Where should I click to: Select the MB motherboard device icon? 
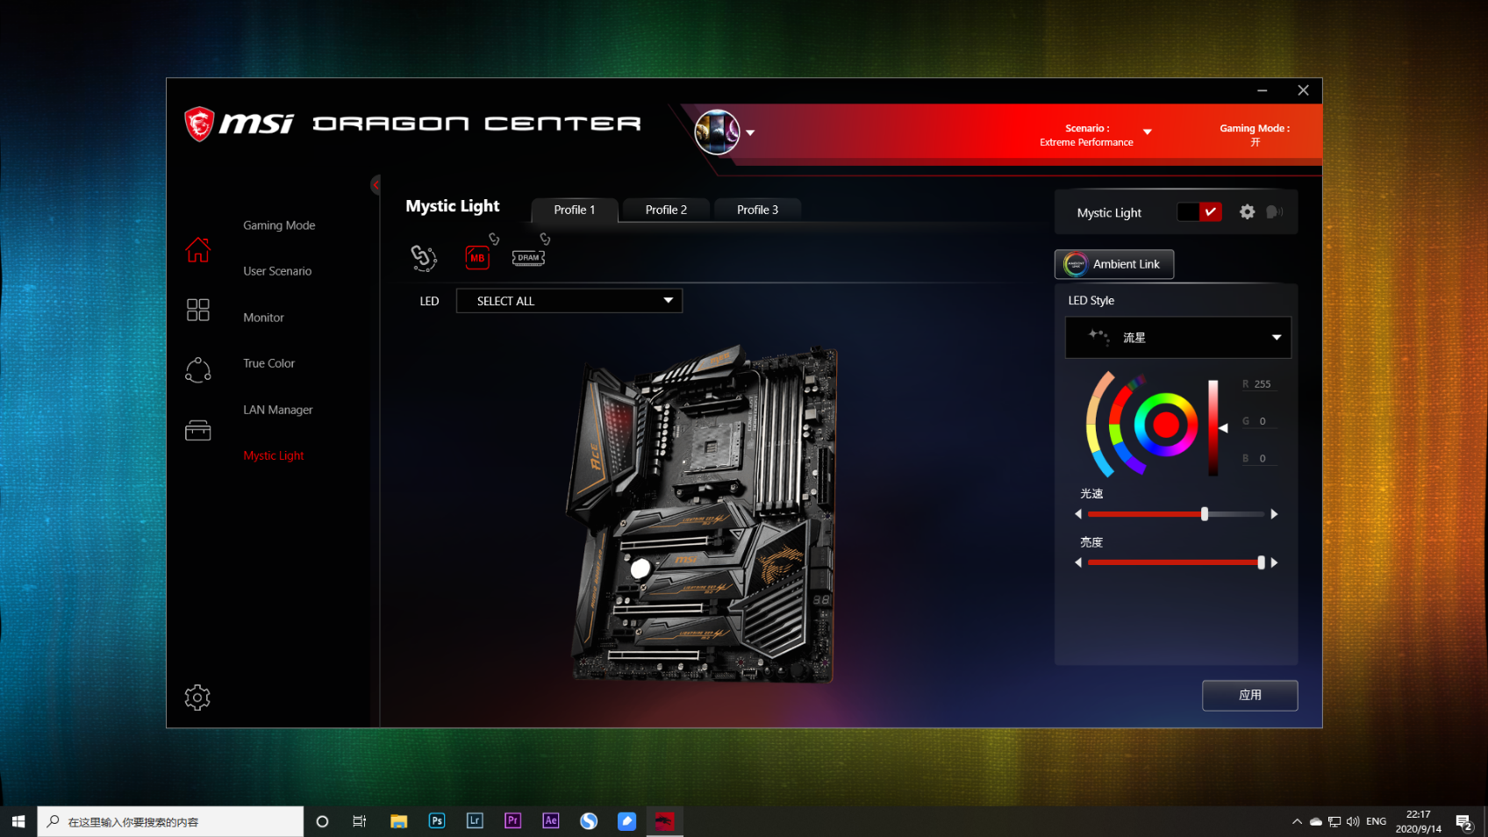coord(477,257)
